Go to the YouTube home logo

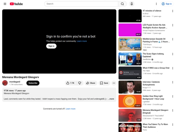tap(16, 4)
